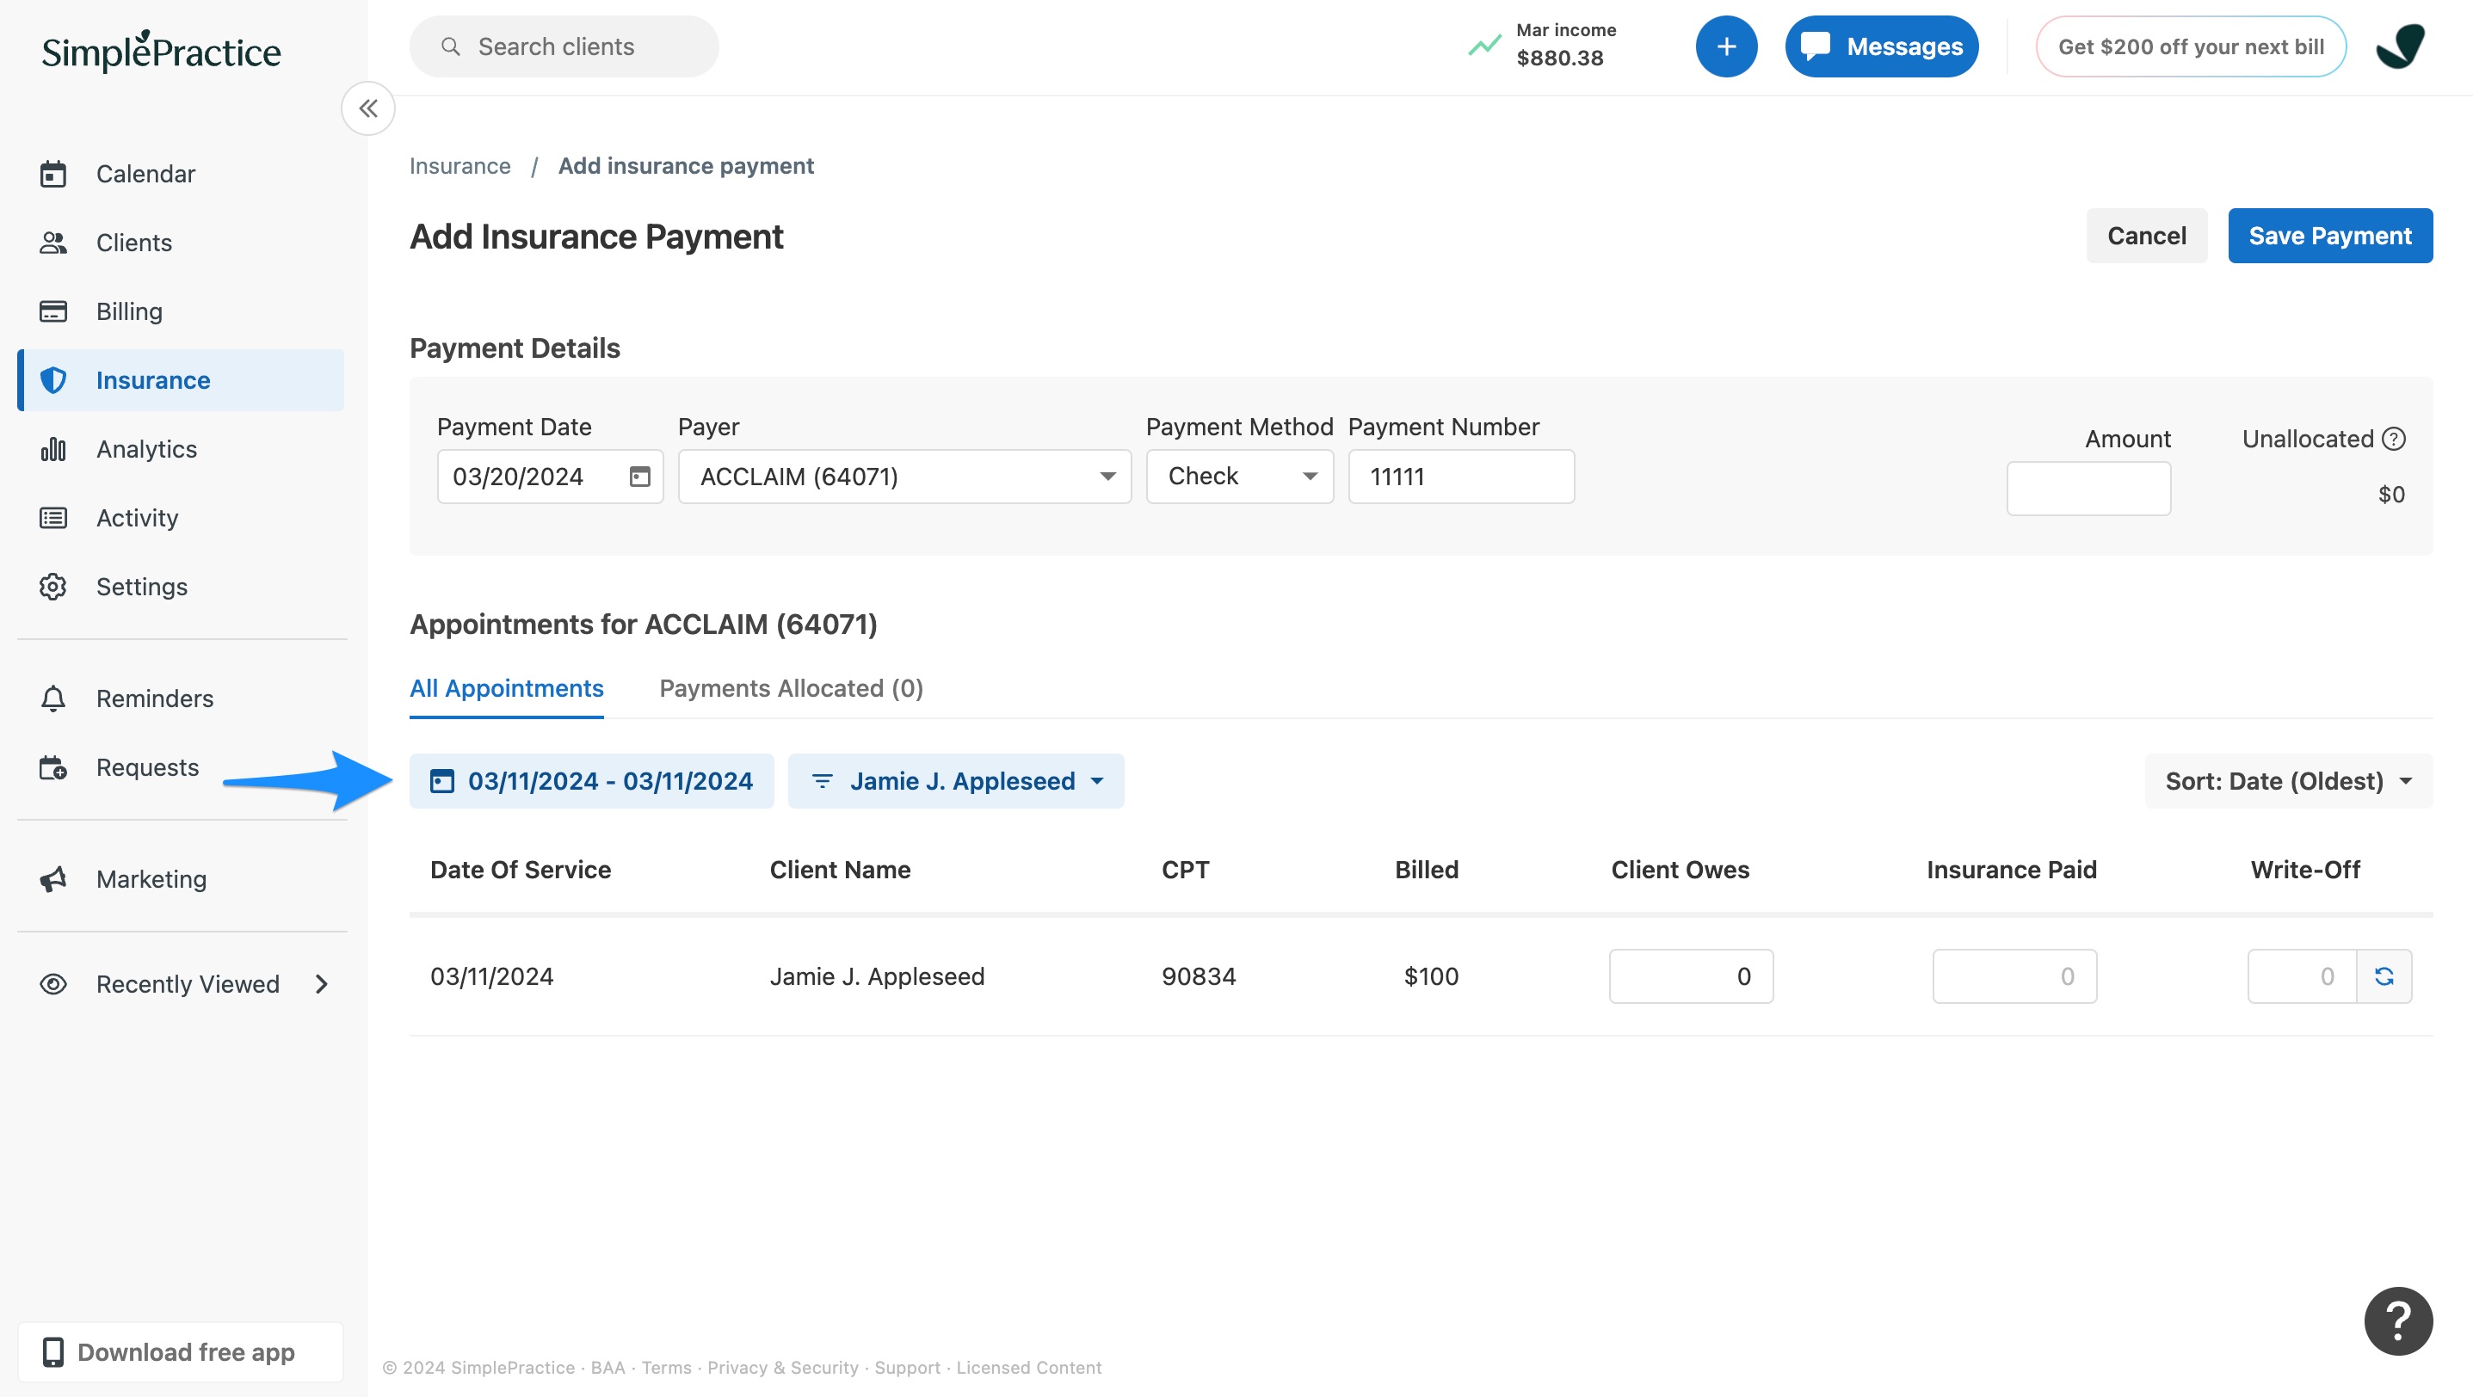This screenshot has width=2473, height=1397.
Task: Click the Requests calendar-plus icon
Action: click(x=52, y=767)
